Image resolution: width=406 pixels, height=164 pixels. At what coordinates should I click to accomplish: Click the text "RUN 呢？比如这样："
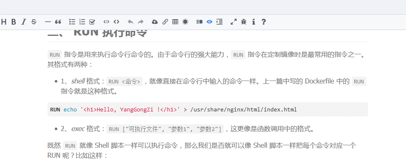(x=78, y=156)
